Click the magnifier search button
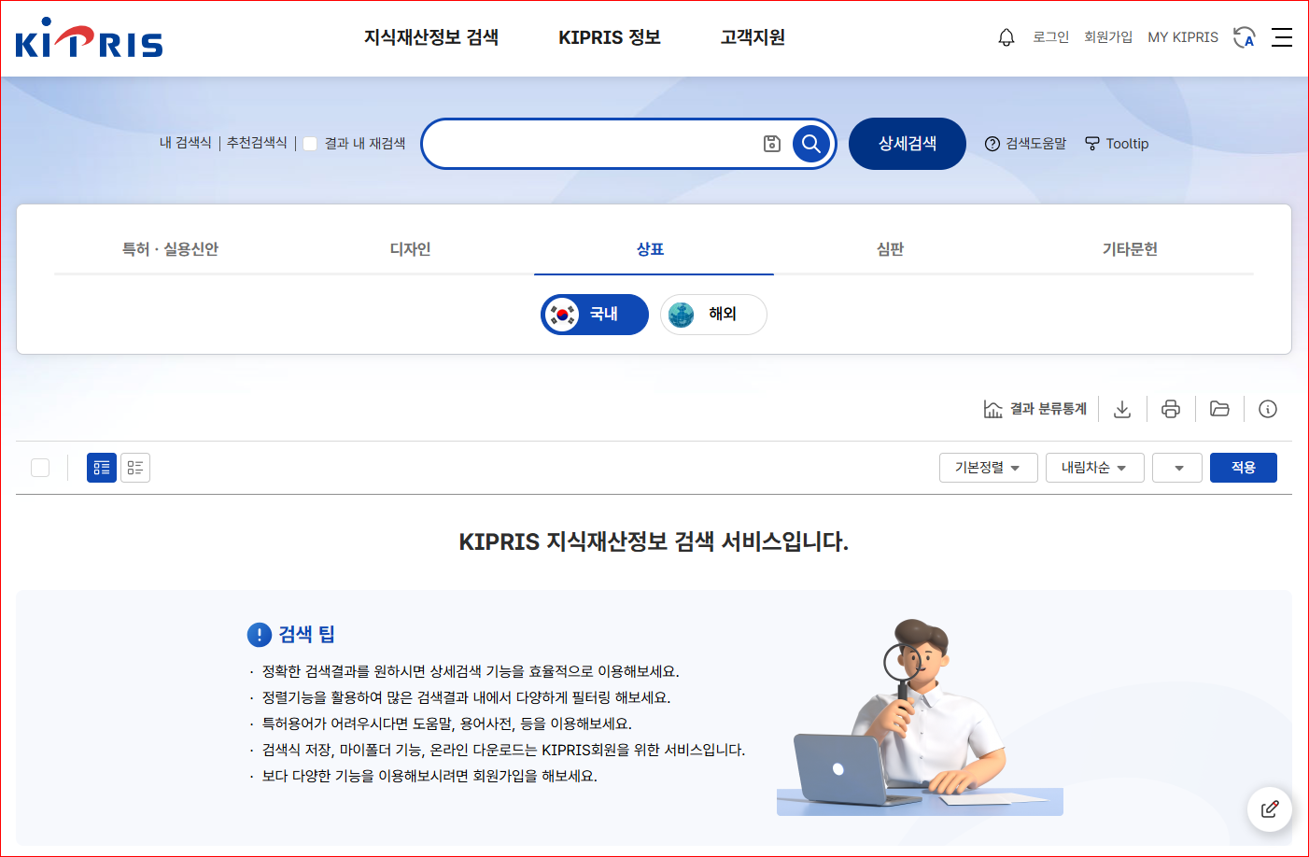The image size is (1309, 857). pos(811,144)
